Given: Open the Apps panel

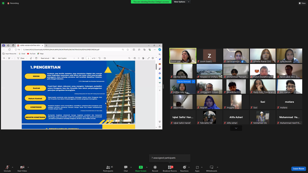Looking at the screenshot, I should (x=197, y=168).
